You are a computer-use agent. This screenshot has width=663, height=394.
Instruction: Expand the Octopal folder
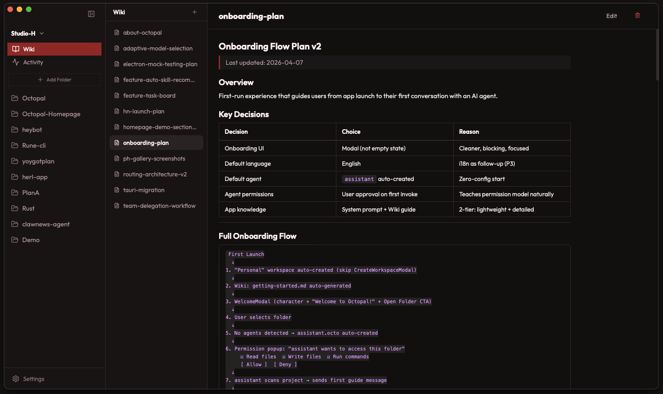pos(32,98)
